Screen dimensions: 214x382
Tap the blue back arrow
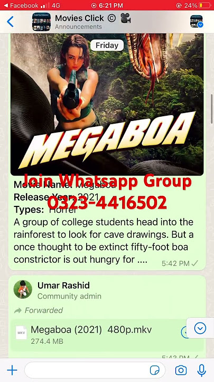coord(11,22)
